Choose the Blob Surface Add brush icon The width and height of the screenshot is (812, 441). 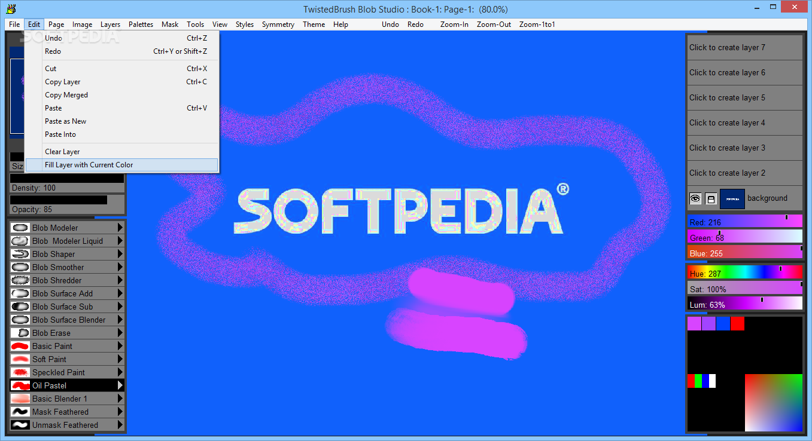click(20, 293)
